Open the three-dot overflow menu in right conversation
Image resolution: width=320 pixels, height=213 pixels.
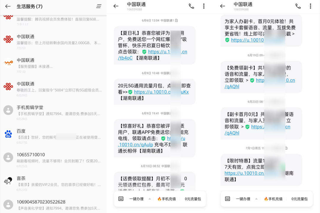point(311,6)
